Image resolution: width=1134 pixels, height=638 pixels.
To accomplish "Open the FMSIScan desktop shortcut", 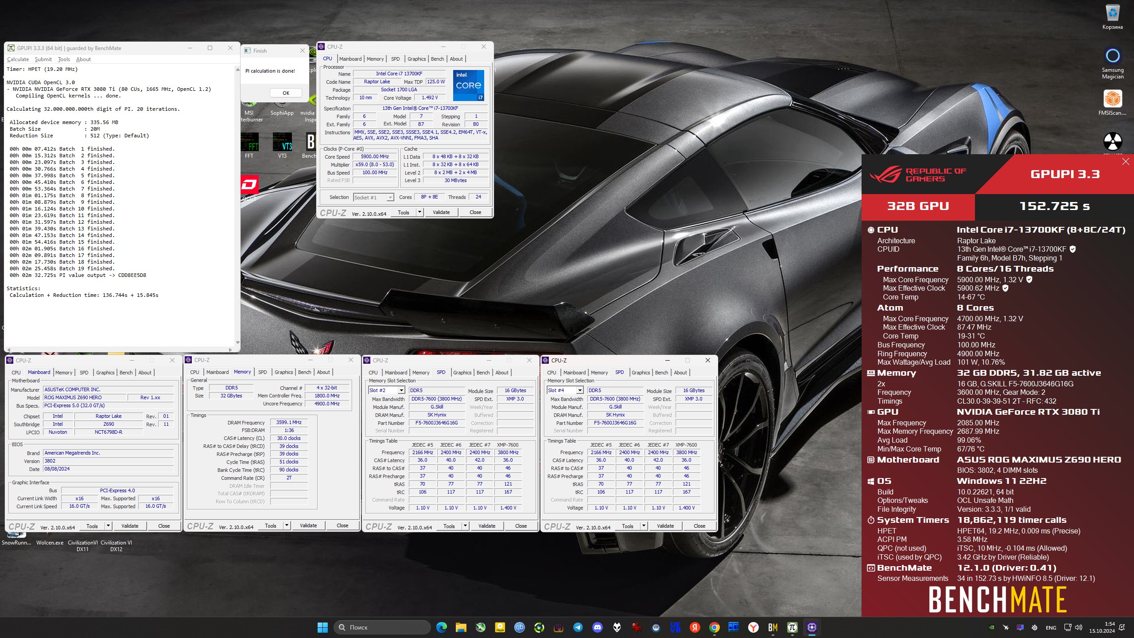I will pyautogui.click(x=1112, y=103).
